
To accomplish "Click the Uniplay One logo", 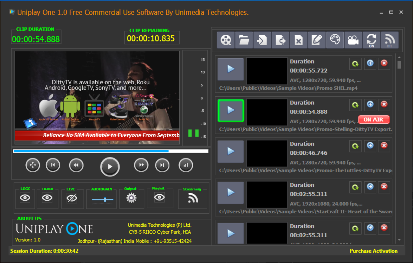I will point(54,229).
